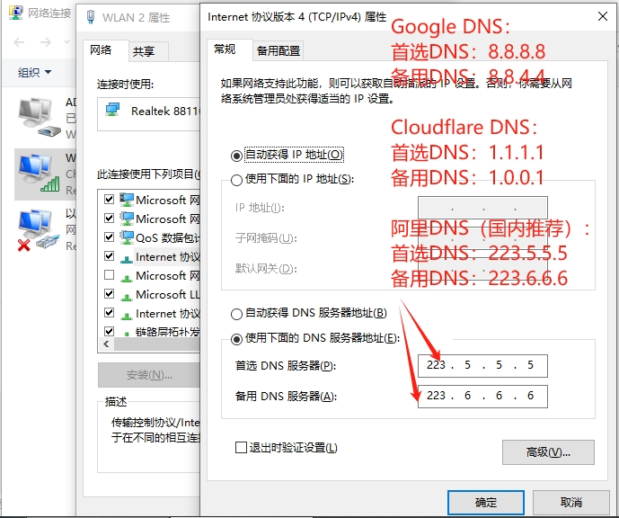Toggle the QoS 数据包 checkbox
619x518 pixels.
pos(110,237)
